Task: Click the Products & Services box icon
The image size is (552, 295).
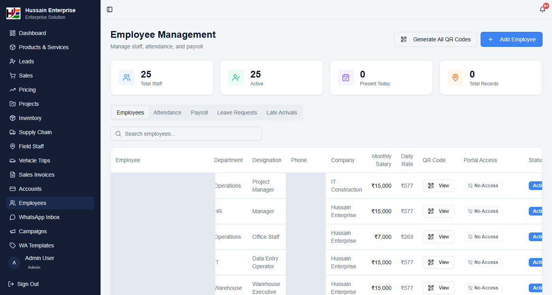Action: pos(13,47)
